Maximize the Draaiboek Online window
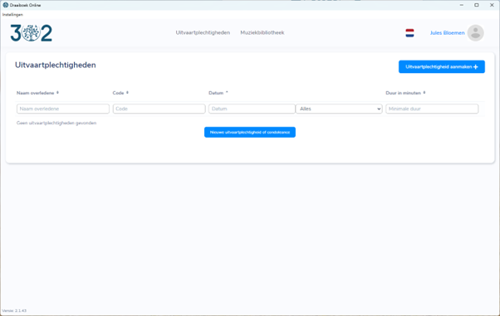500x316 pixels. (x=477, y=5)
